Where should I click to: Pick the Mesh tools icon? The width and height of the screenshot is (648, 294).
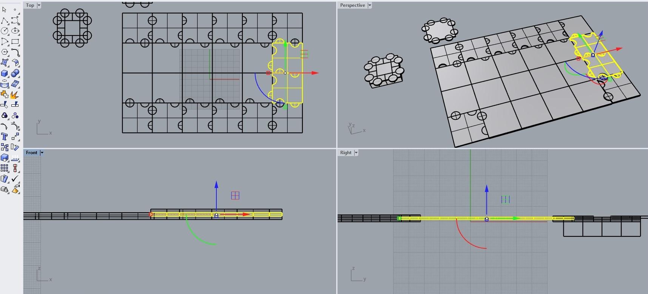15,84
